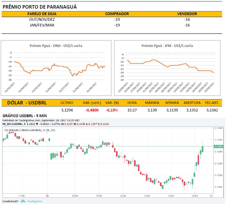Select the VENDEDOR column header

[187, 14]
